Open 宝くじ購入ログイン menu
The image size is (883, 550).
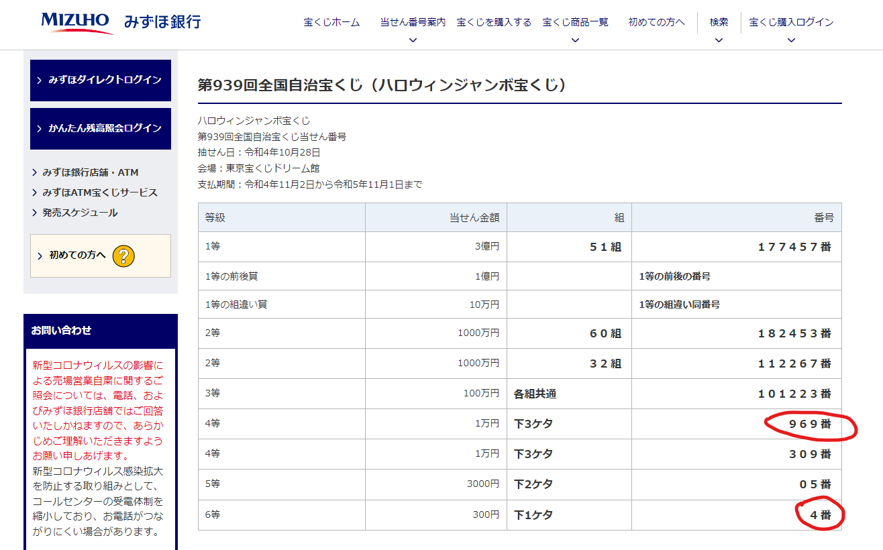791,22
